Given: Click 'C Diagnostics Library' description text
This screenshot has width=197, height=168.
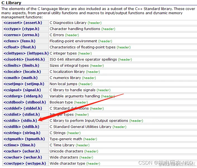Looking at the screenshot, I should [68, 23].
